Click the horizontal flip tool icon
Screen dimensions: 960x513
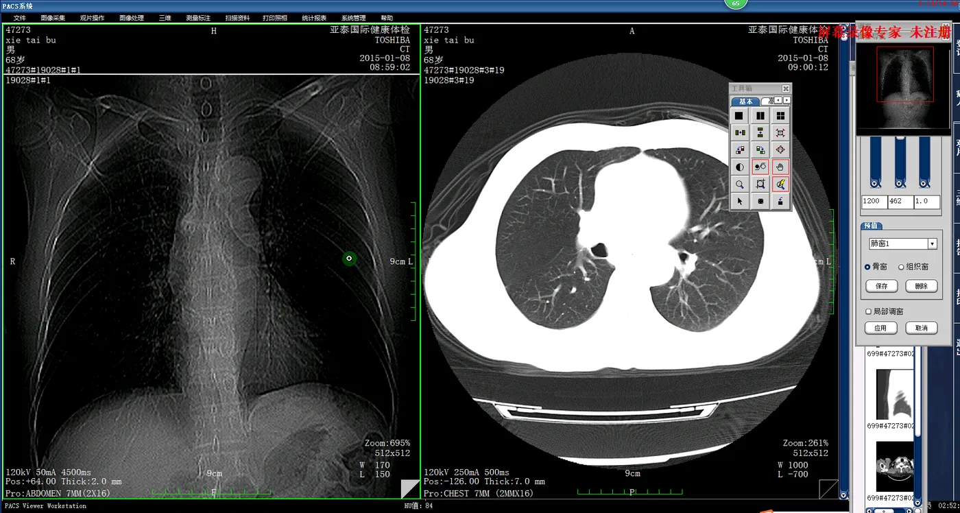[739, 133]
